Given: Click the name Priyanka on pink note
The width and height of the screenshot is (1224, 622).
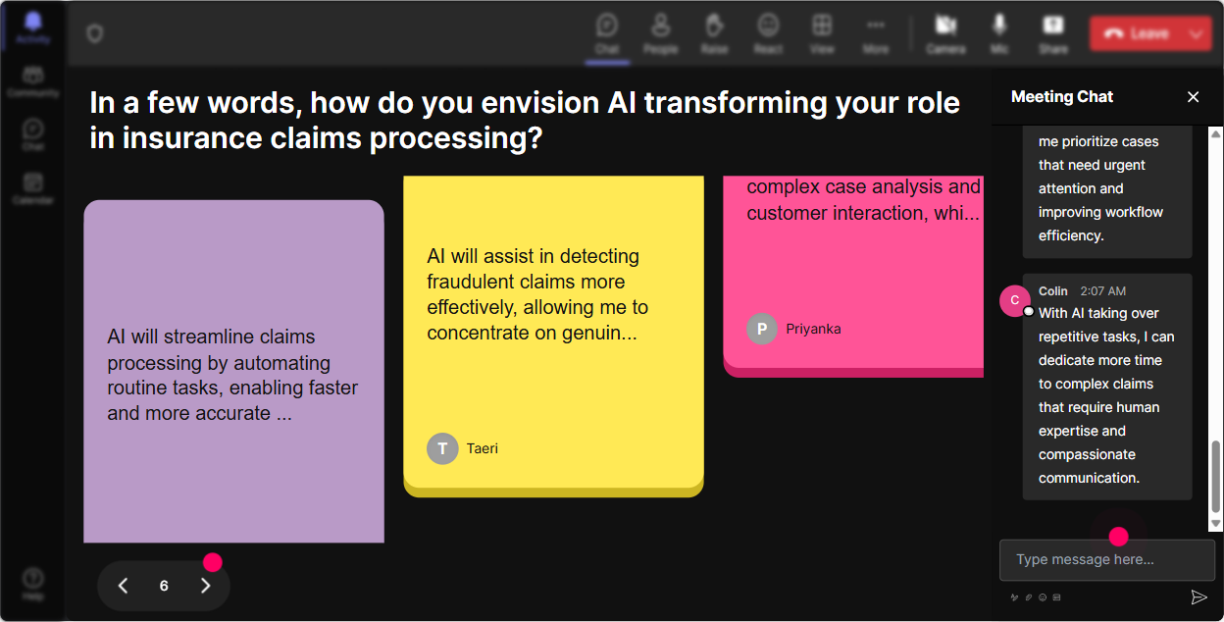Looking at the screenshot, I should click(x=814, y=329).
